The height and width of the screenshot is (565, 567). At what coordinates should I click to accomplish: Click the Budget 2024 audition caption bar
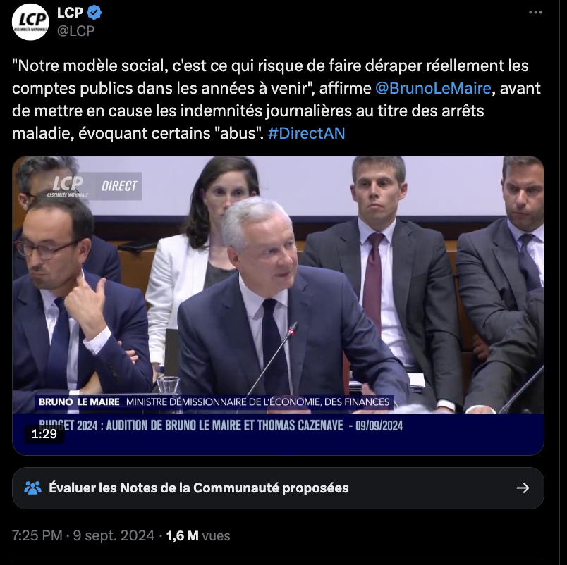click(221, 426)
